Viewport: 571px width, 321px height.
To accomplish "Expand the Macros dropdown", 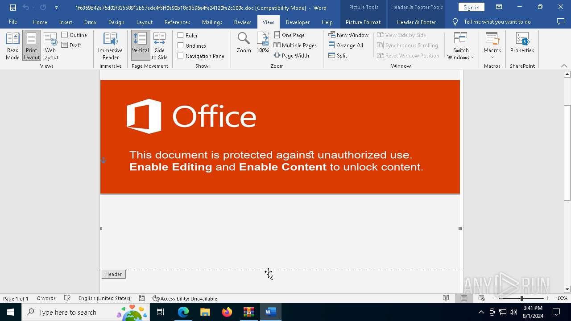I will [492, 46].
